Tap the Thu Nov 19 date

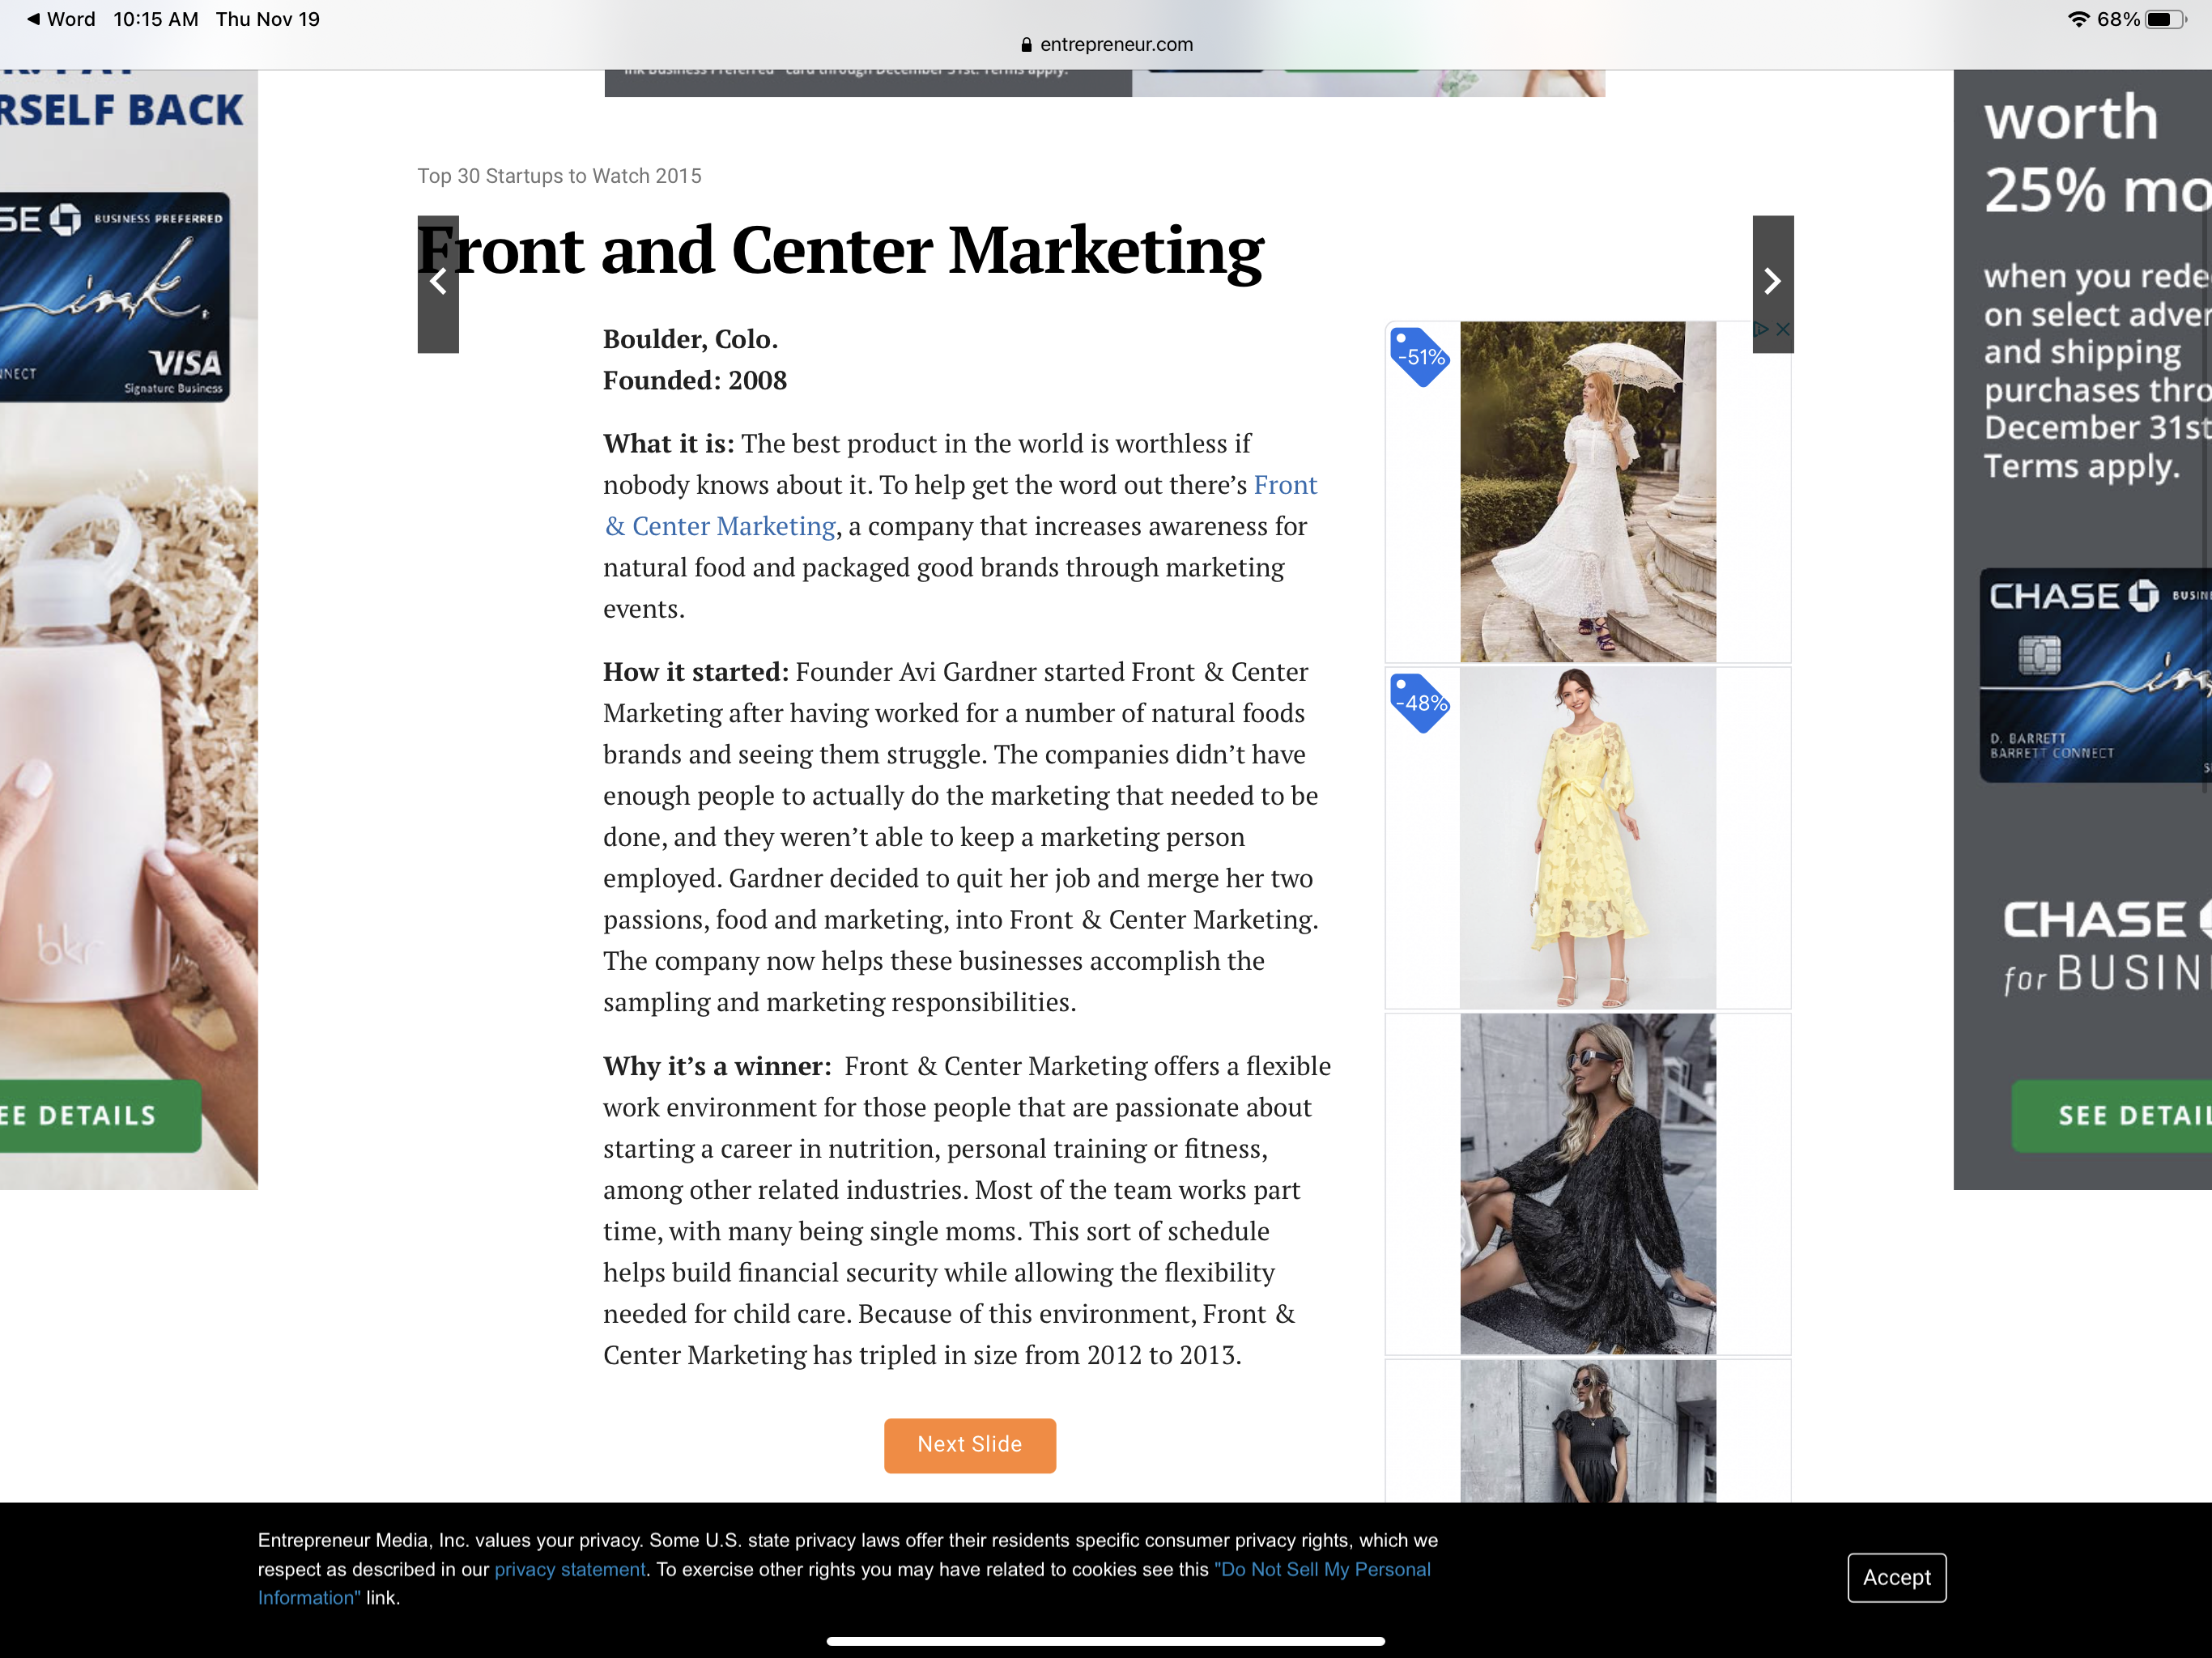pyautogui.click(x=268, y=19)
